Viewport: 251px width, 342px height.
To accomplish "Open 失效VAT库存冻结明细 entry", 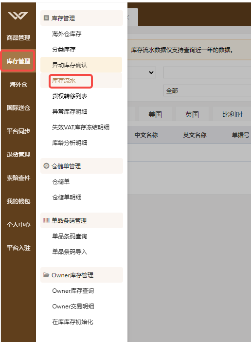I will 81,127.
